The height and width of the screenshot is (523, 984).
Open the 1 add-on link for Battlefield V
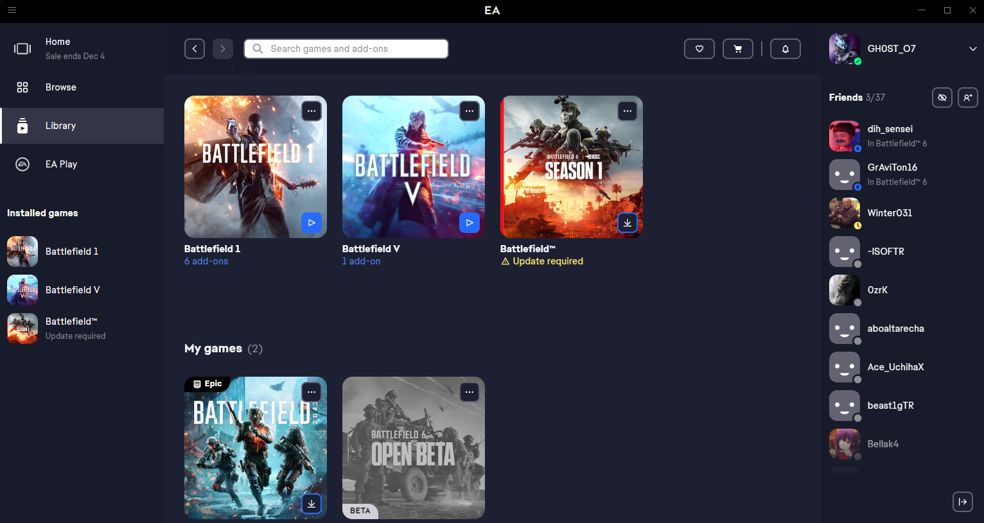click(x=362, y=261)
